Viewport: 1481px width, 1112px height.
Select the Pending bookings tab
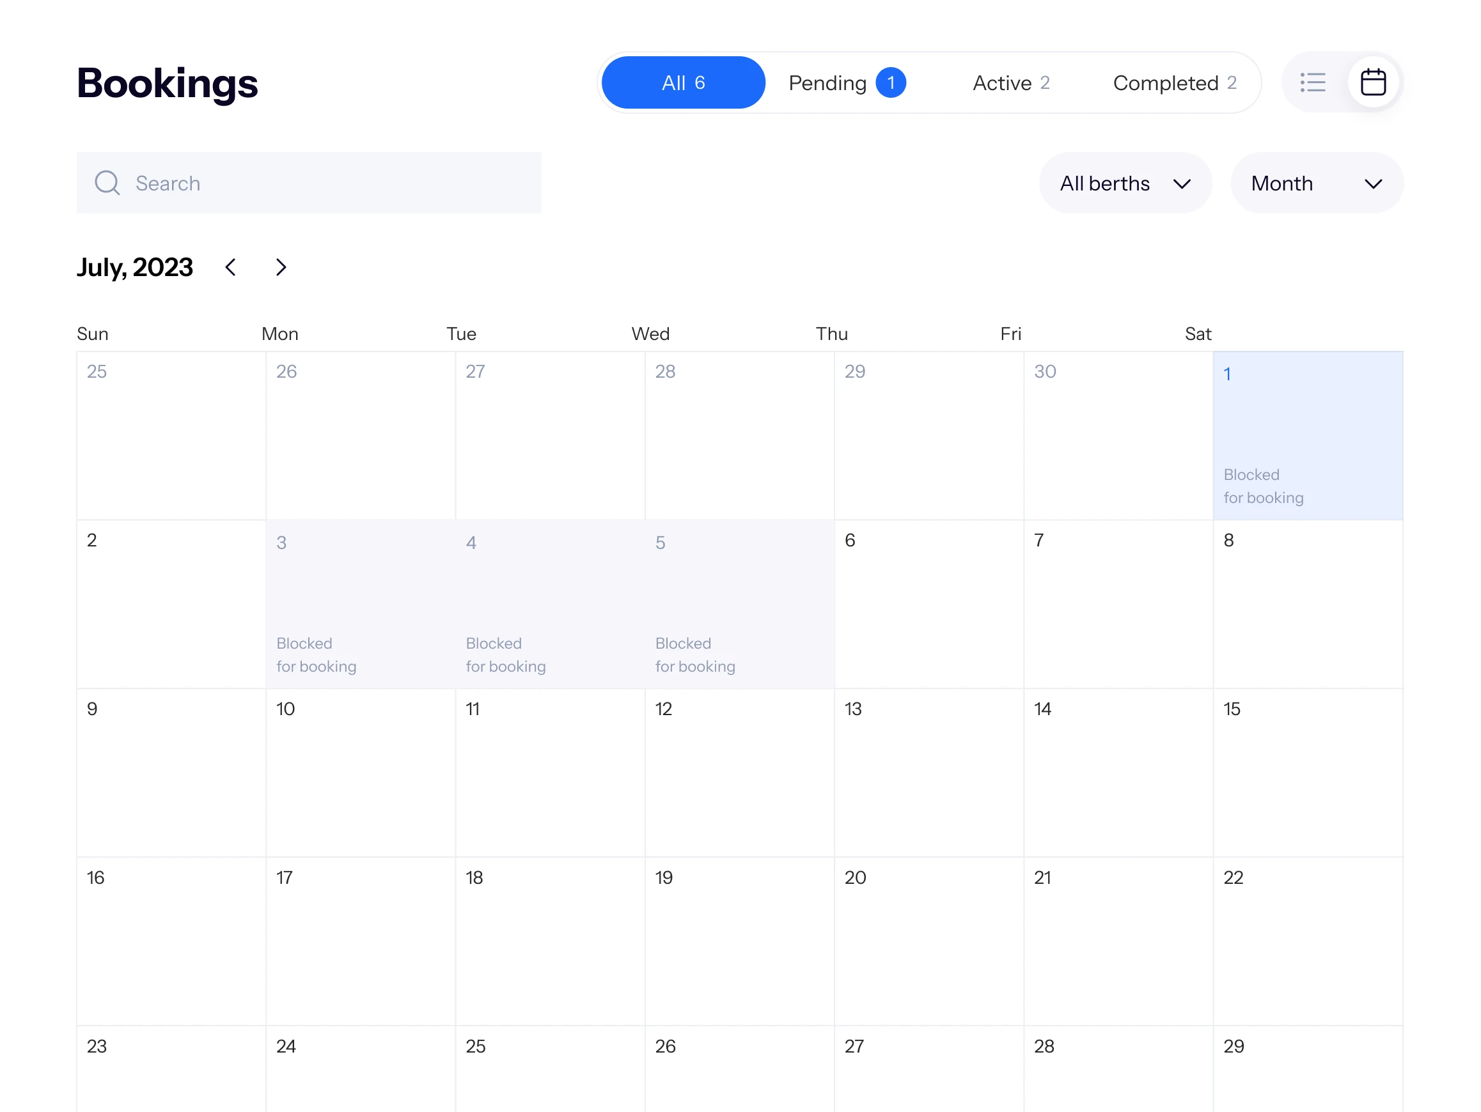(x=827, y=82)
